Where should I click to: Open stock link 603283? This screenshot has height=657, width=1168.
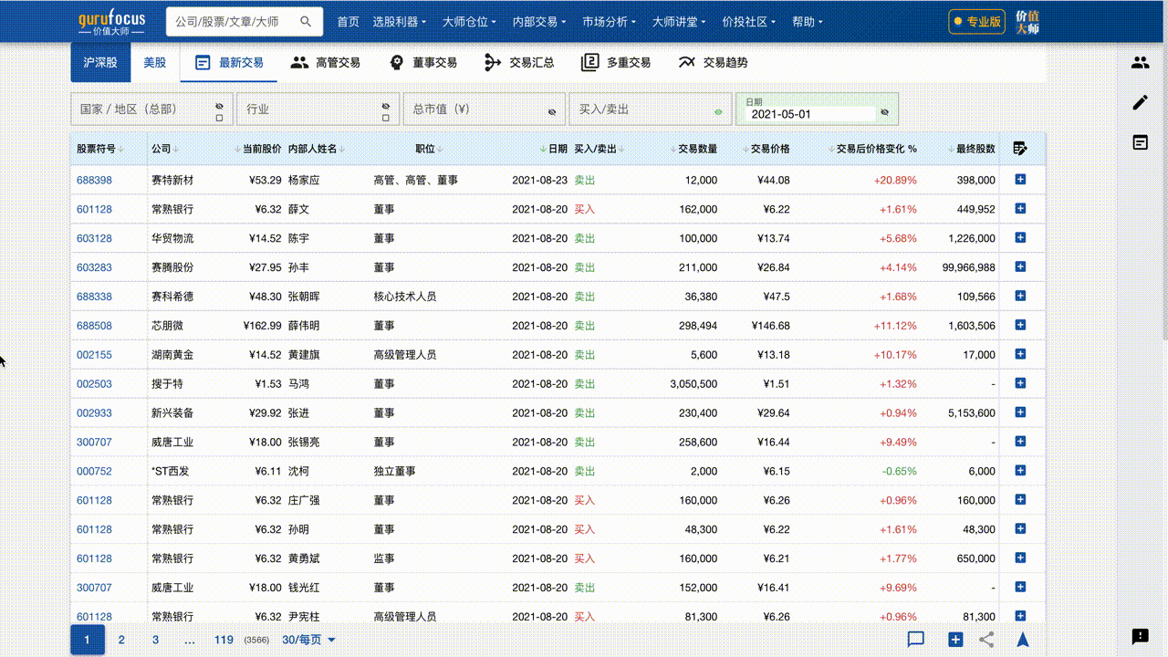click(94, 267)
